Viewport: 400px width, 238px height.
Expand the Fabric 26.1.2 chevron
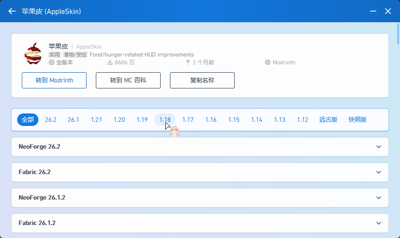point(379,223)
